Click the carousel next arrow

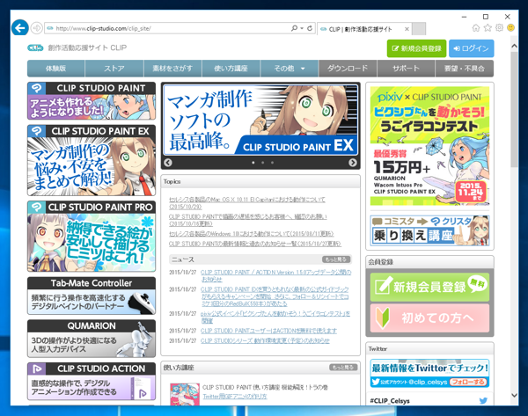[353, 163]
